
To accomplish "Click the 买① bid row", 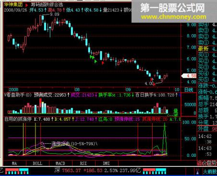I will pos(207,55).
